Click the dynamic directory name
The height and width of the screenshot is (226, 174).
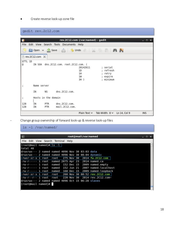96,155
